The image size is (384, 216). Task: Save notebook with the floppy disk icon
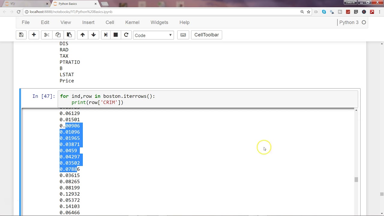click(x=21, y=35)
